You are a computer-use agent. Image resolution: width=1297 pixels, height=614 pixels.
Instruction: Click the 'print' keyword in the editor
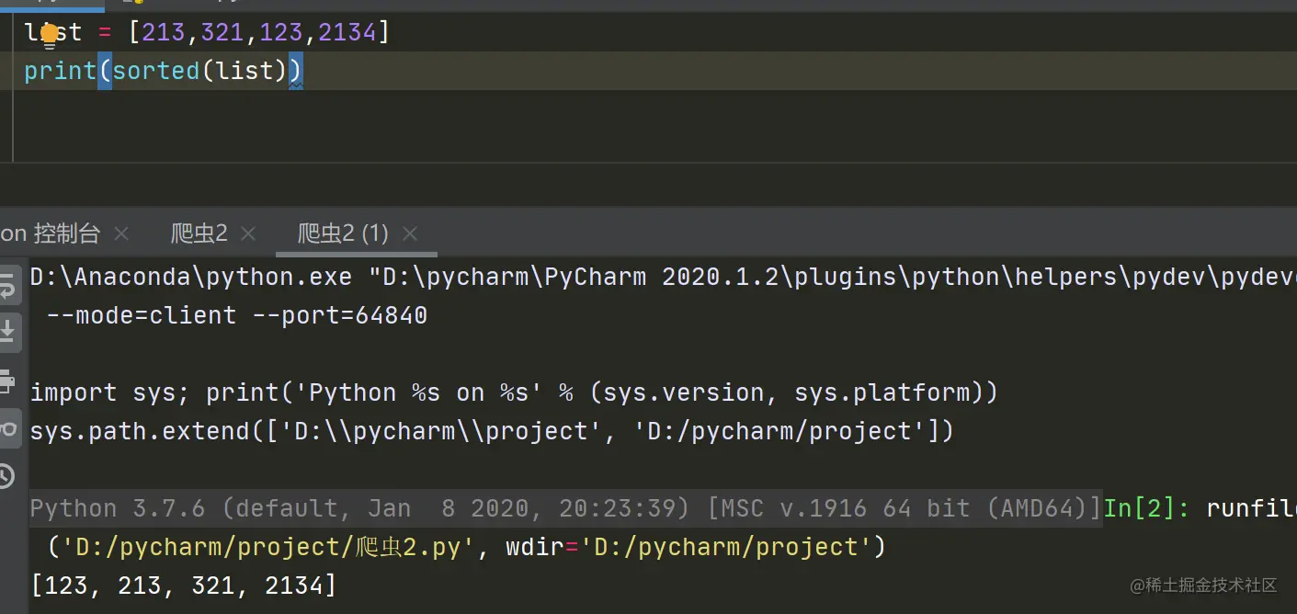(60, 71)
